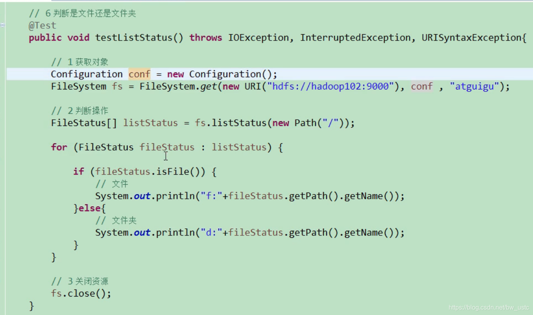Click conf argument in FileSystem.get call
533x315 pixels.
(x=422, y=86)
